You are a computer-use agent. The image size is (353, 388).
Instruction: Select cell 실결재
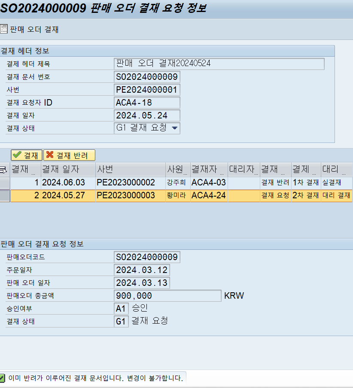point(336,183)
